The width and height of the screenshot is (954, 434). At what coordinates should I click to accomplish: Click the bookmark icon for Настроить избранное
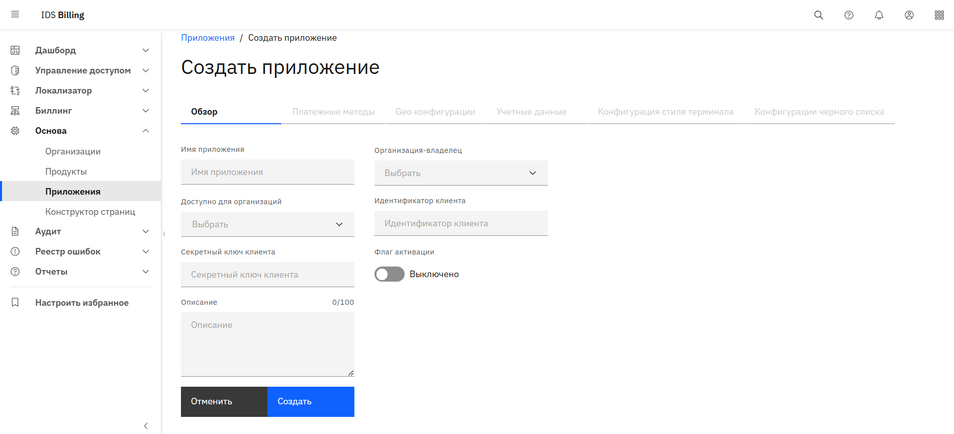[15, 302]
